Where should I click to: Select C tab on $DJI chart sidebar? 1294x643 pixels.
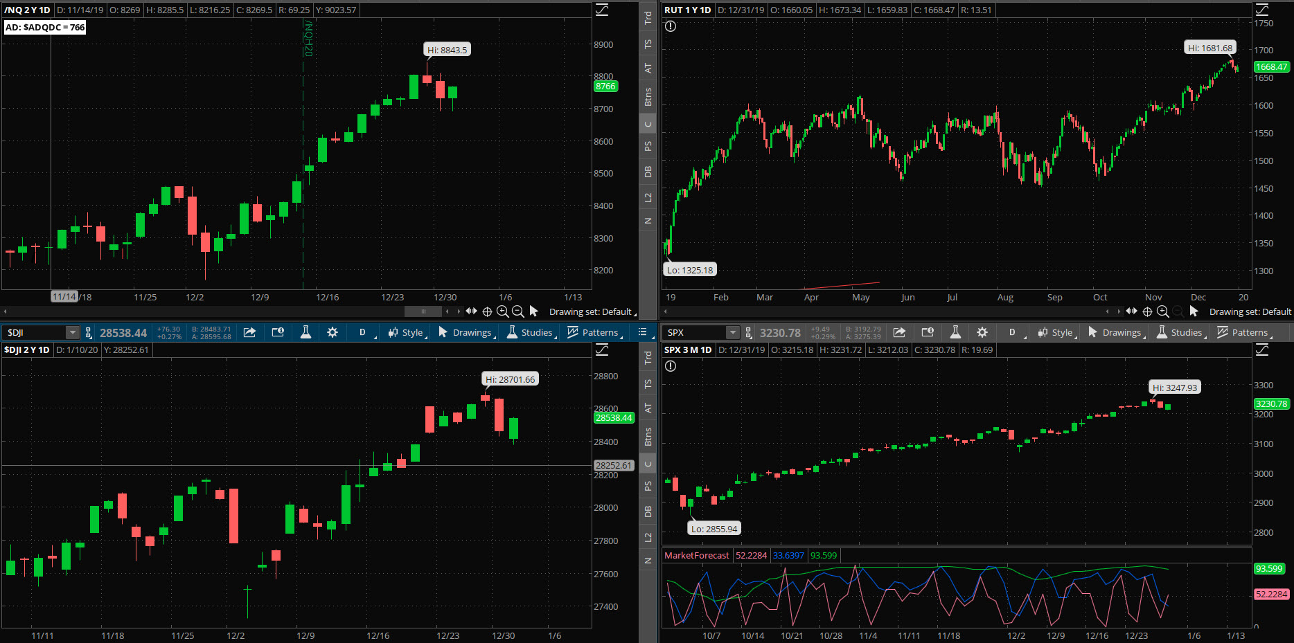pos(648,464)
